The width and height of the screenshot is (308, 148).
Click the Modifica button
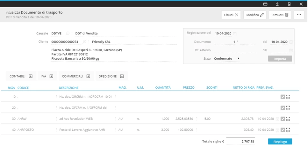tap(255, 15)
